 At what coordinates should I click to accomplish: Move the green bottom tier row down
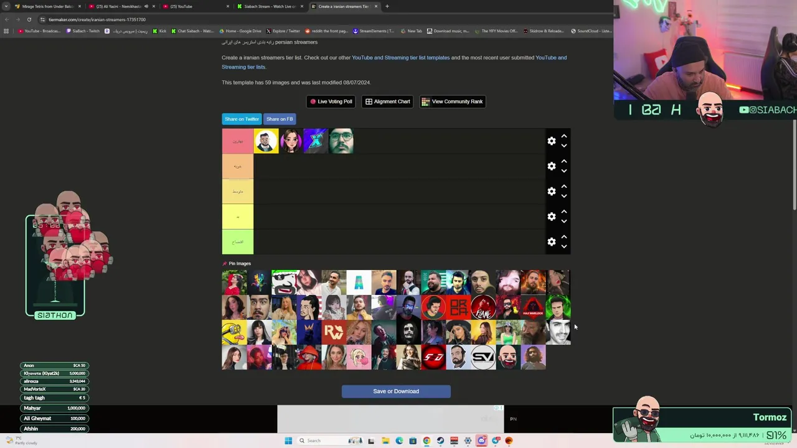point(564,246)
